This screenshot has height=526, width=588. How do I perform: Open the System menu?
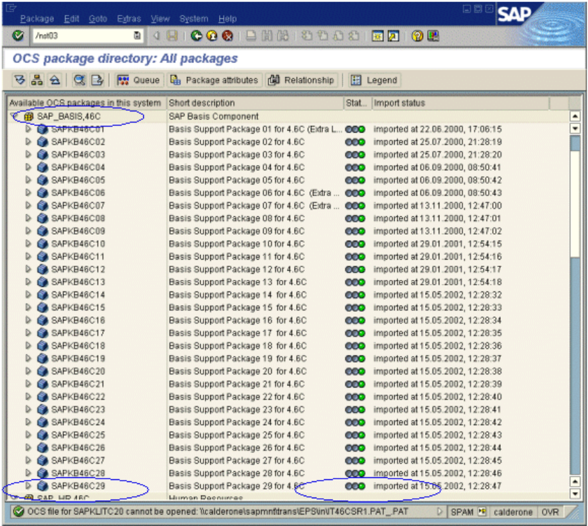coord(193,18)
